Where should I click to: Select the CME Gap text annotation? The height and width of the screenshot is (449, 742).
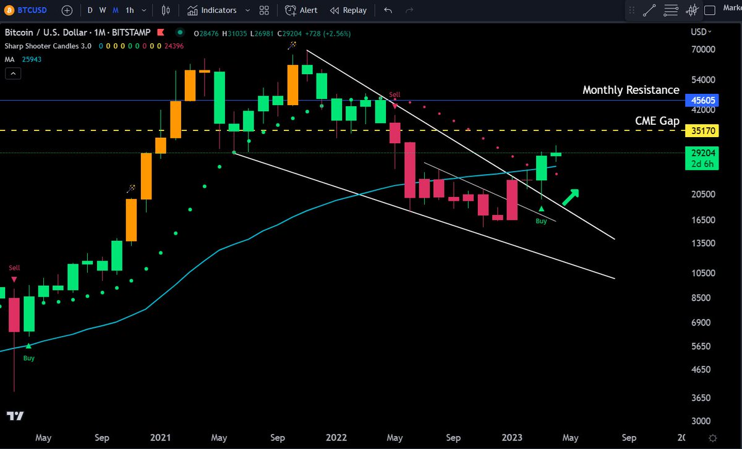(657, 121)
